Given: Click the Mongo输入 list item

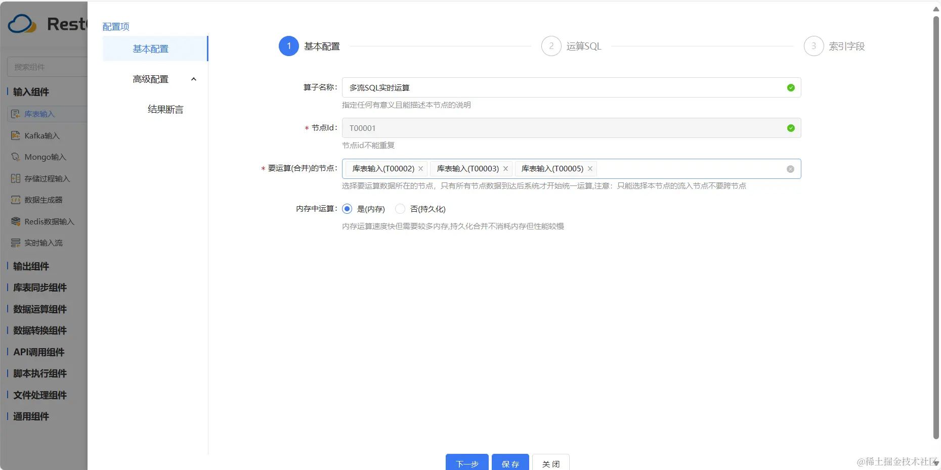Looking at the screenshot, I should click(x=48, y=157).
